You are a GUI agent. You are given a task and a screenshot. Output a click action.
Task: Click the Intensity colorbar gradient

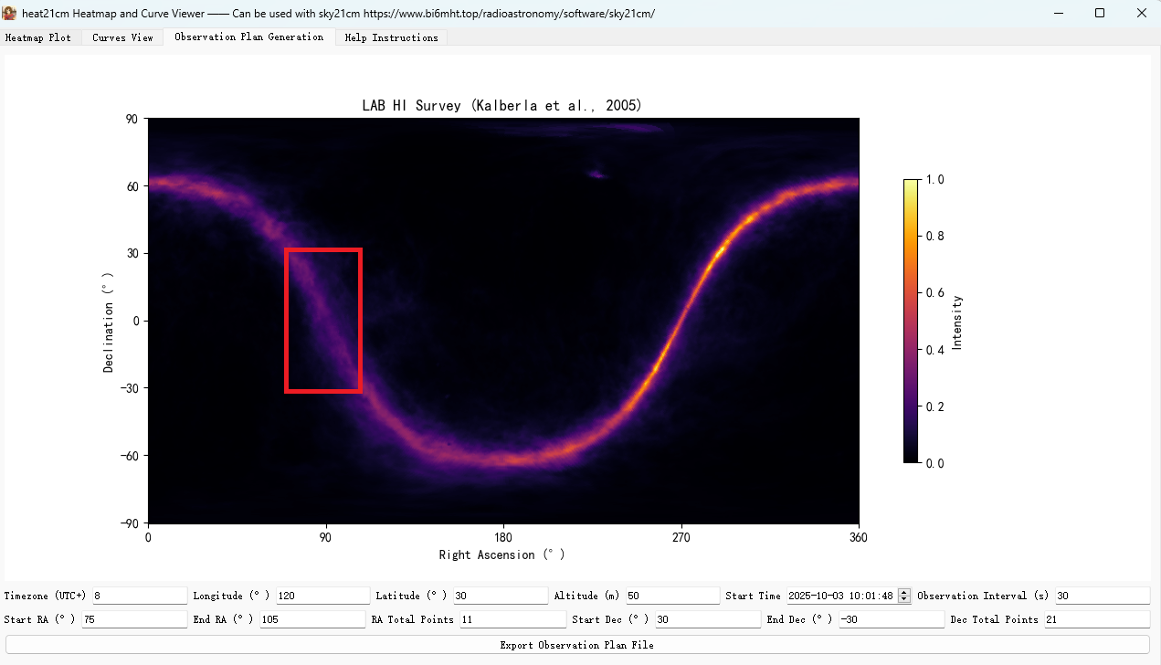click(x=911, y=321)
